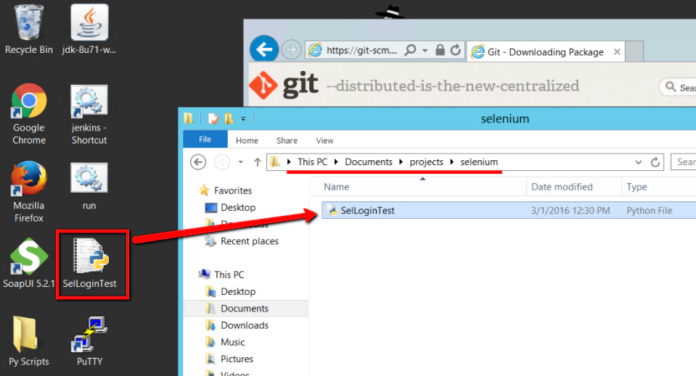This screenshot has width=696, height=376.
Task: Open PuTTY desktop shortcut
Action: pyautogui.click(x=89, y=337)
